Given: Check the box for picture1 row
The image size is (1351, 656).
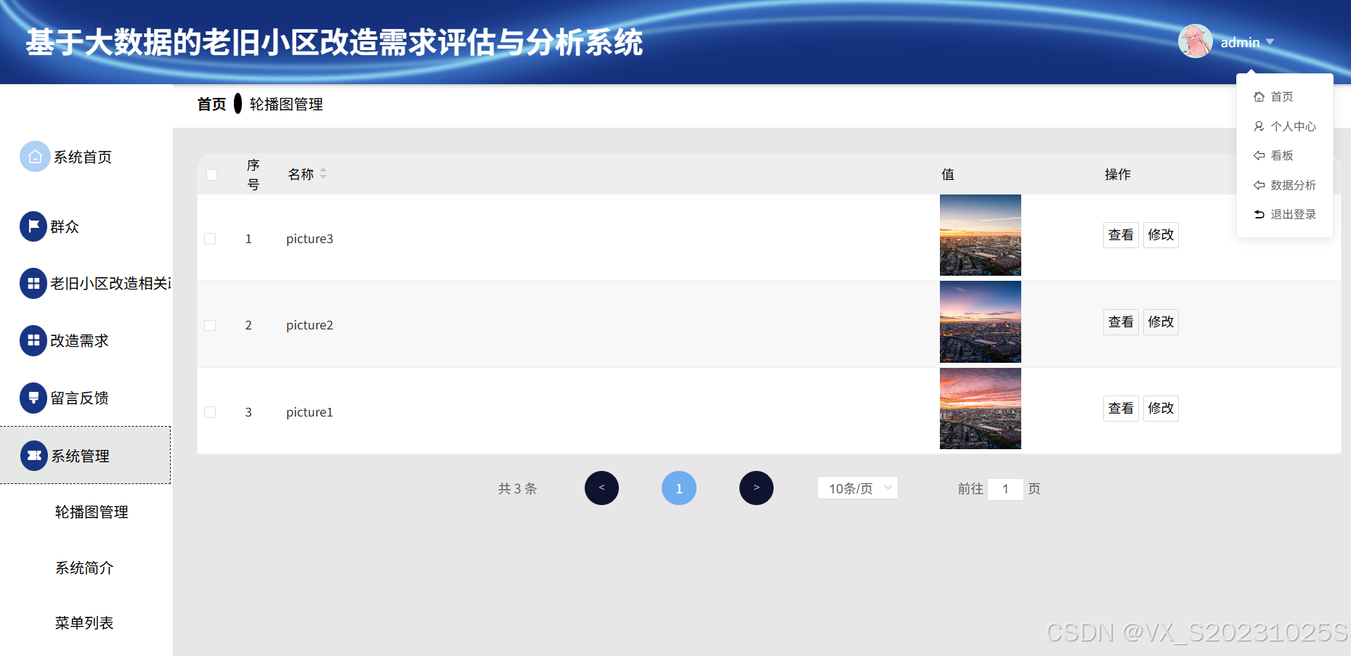Looking at the screenshot, I should 210,412.
